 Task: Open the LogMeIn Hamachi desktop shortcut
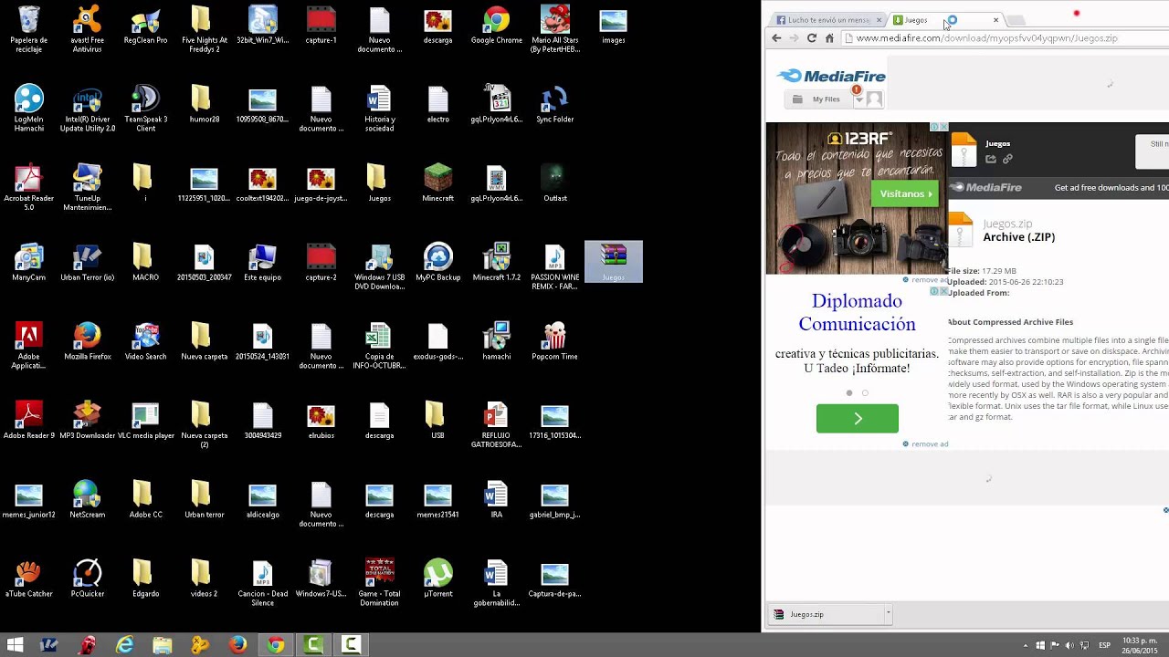coord(28,109)
